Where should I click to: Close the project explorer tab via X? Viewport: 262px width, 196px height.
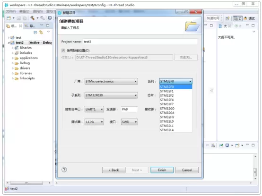20,26
